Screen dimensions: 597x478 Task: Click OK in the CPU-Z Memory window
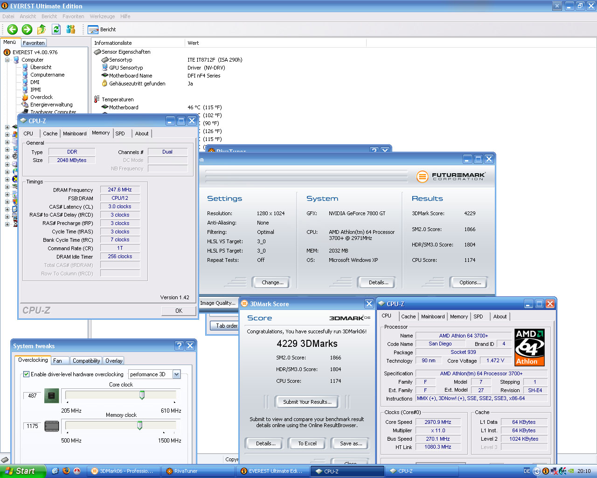[179, 310]
